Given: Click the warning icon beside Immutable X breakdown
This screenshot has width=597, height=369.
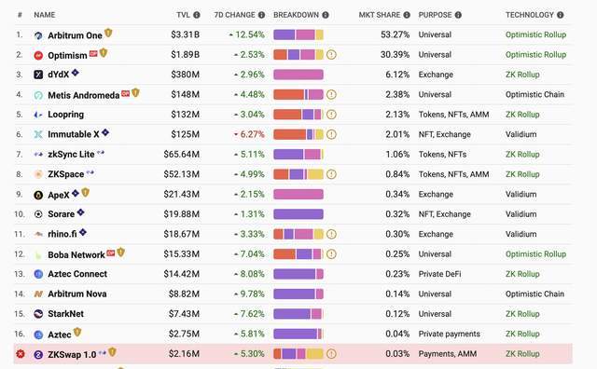Looking at the screenshot, I should point(331,134).
